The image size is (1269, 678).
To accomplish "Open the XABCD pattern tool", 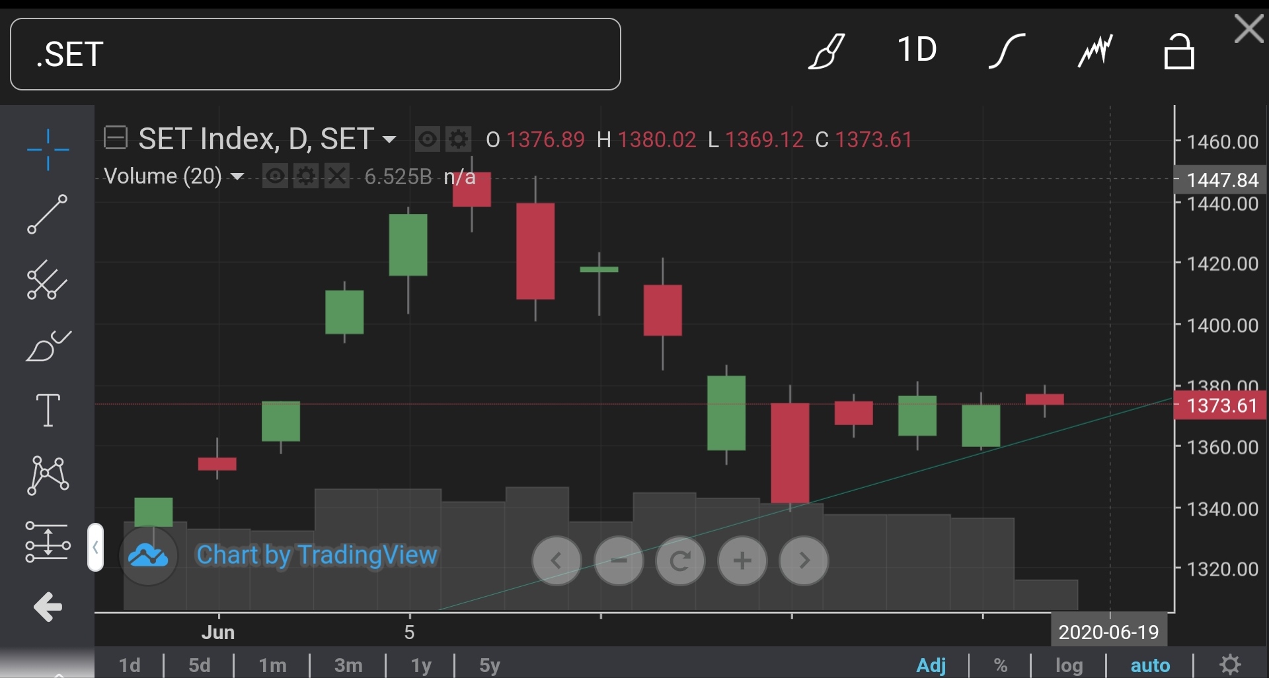I will [48, 475].
